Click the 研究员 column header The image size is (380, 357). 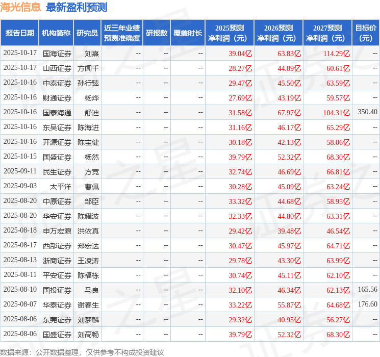[87, 33]
